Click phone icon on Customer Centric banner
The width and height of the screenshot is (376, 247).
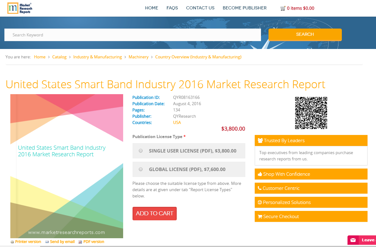(259, 188)
